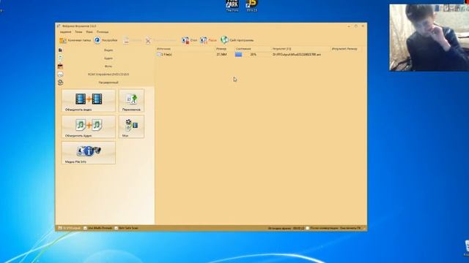The height and width of the screenshot is (263, 469).
Task: Toggle the second status bar checkbox
Action: click(x=117, y=228)
